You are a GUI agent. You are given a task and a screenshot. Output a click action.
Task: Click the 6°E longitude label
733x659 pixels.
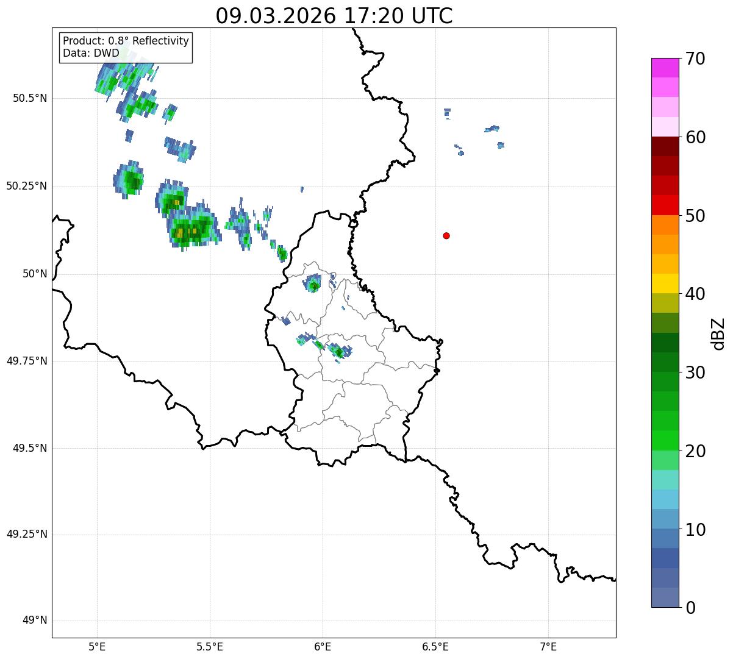click(323, 647)
